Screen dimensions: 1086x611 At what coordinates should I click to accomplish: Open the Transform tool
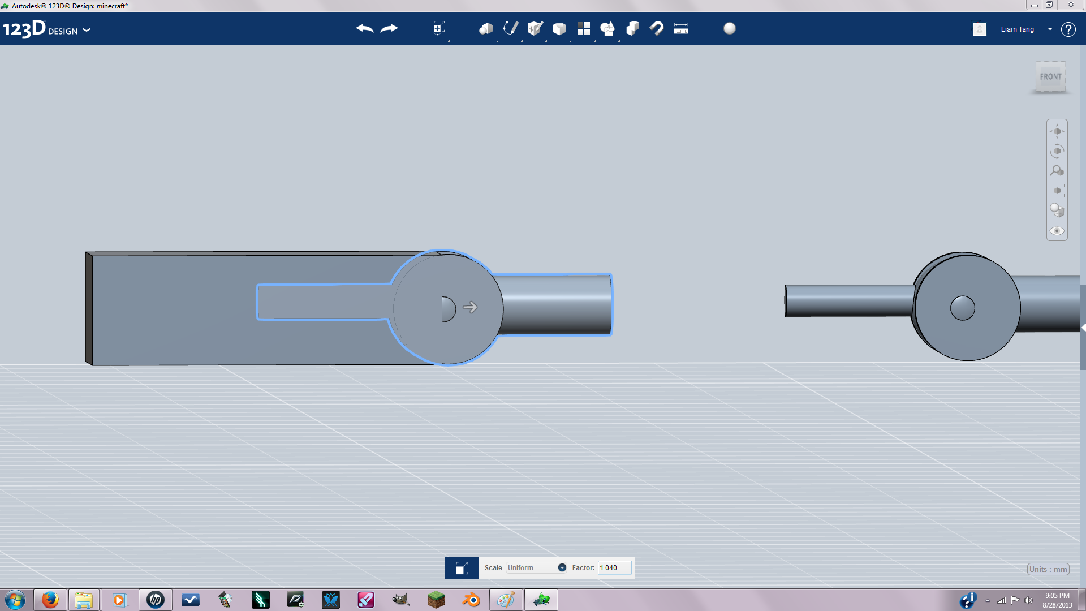(438, 28)
